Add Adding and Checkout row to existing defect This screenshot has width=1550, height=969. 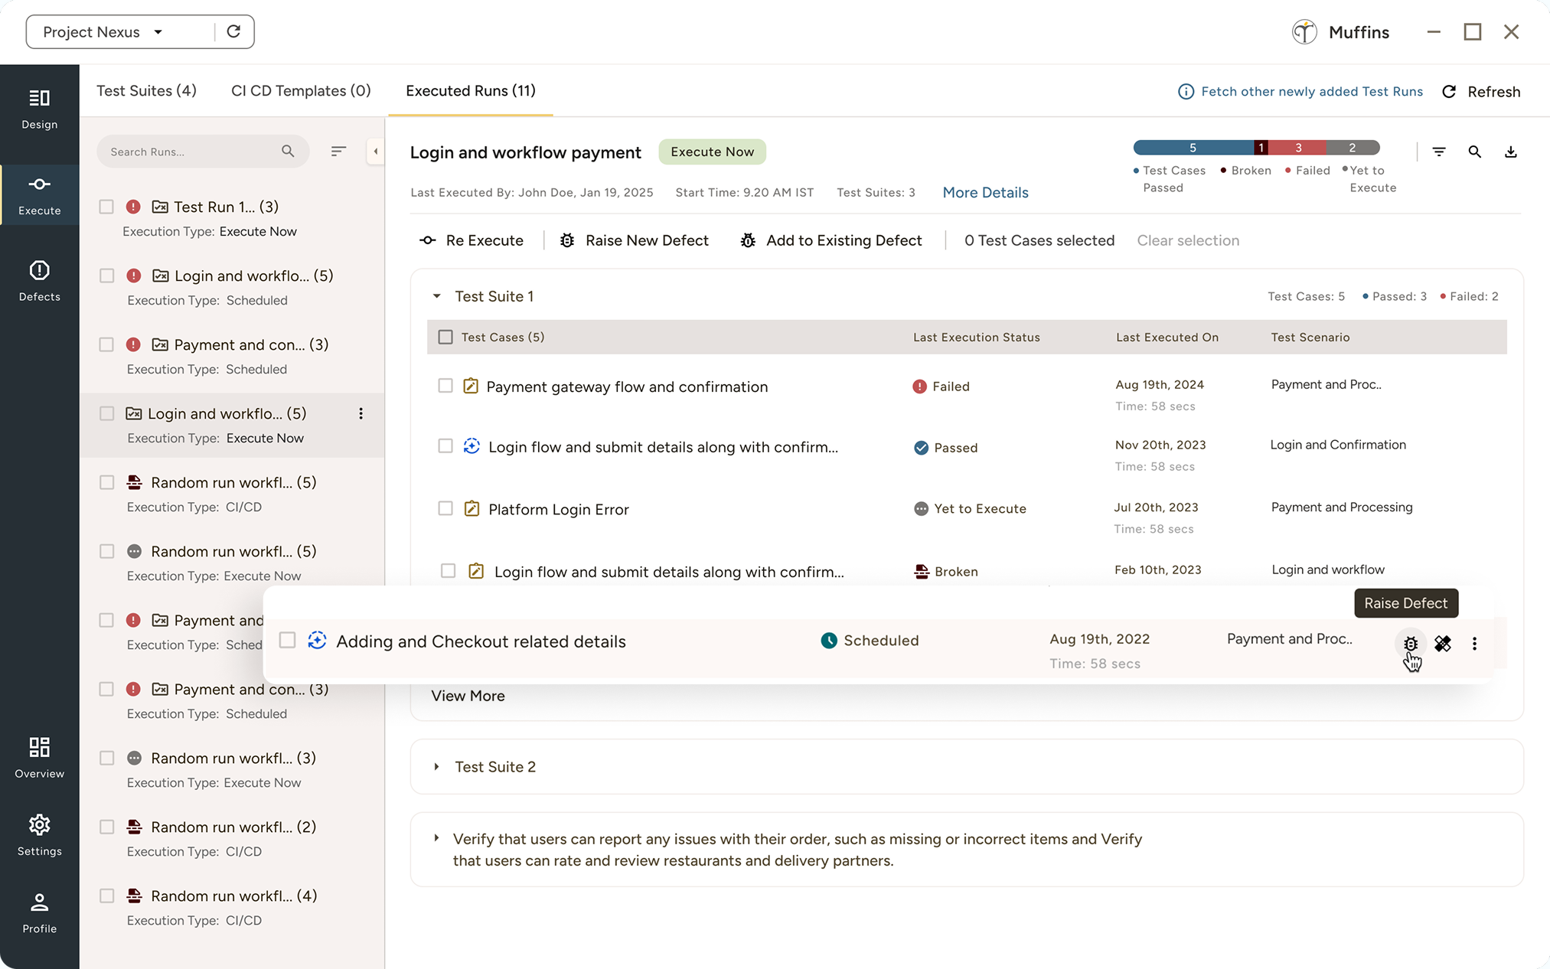pos(1443,644)
